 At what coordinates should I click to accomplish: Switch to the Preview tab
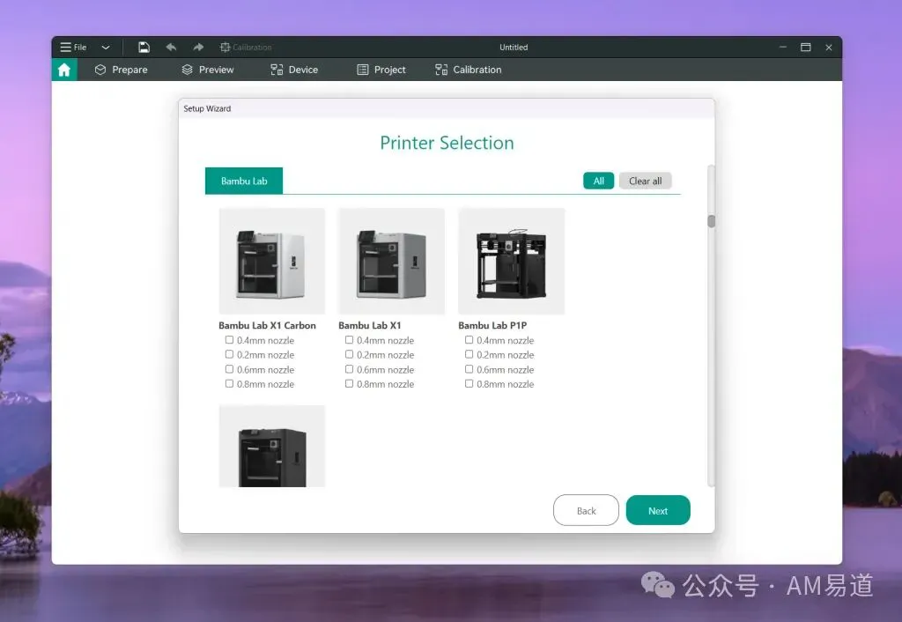(x=208, y=70)
